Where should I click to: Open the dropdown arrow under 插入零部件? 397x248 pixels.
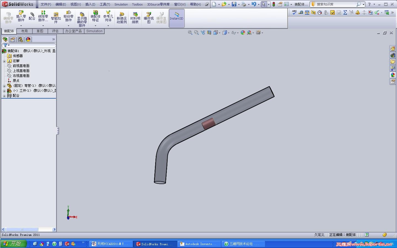(x=21, y=26)
